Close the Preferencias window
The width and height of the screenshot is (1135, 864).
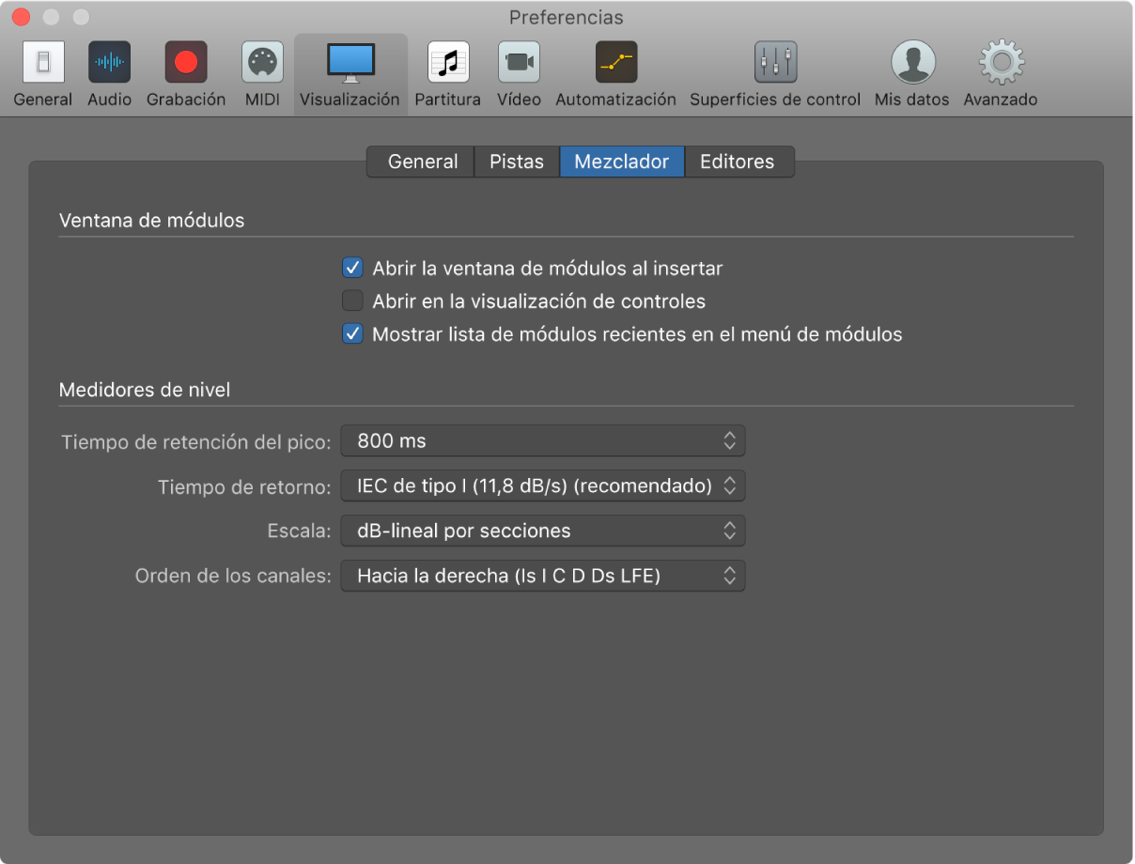click(22, 17)
